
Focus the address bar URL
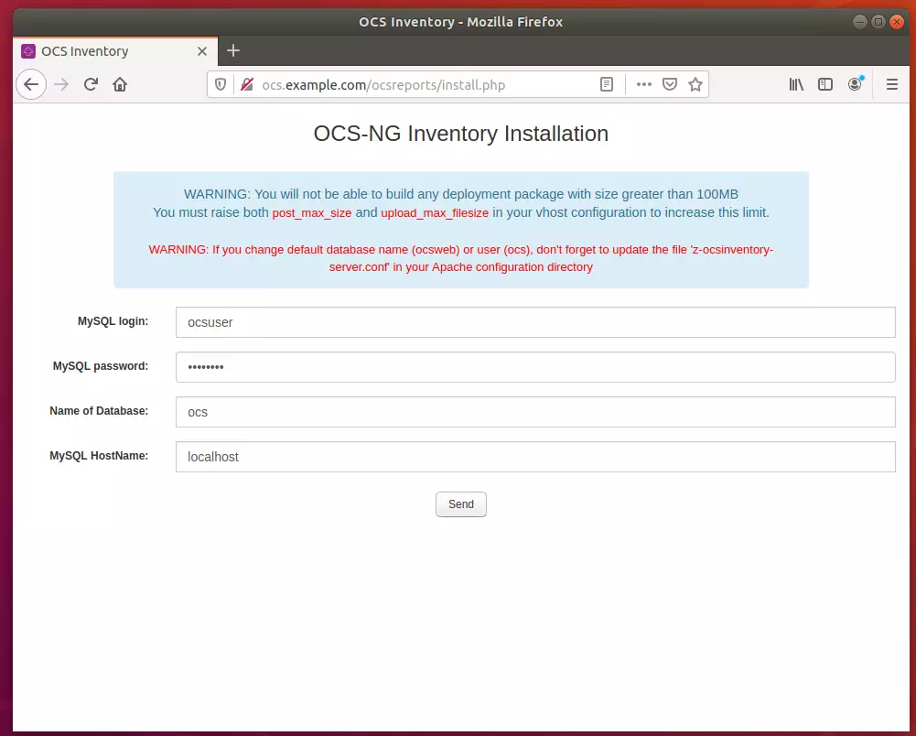[x=383, y=85]
